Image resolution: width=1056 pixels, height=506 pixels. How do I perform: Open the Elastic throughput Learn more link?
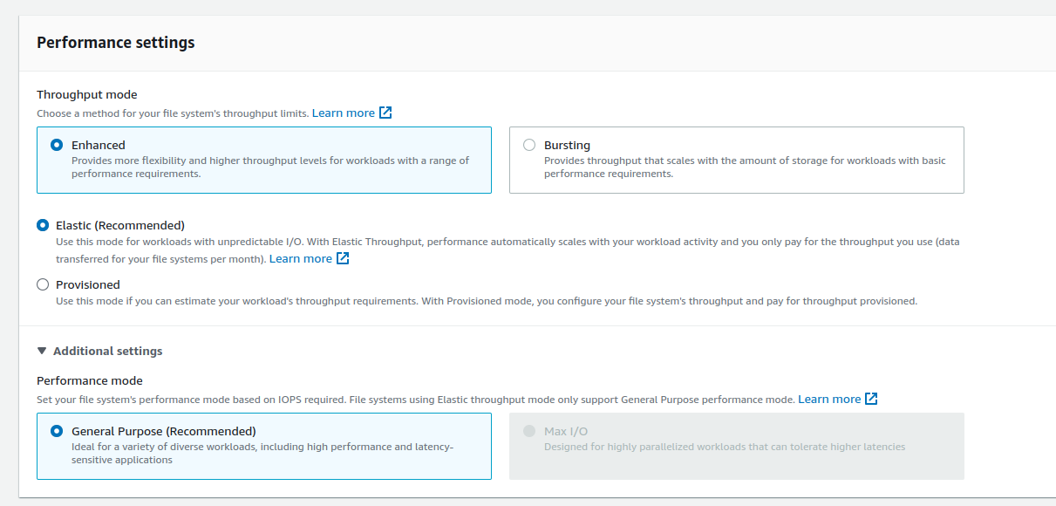301,258
